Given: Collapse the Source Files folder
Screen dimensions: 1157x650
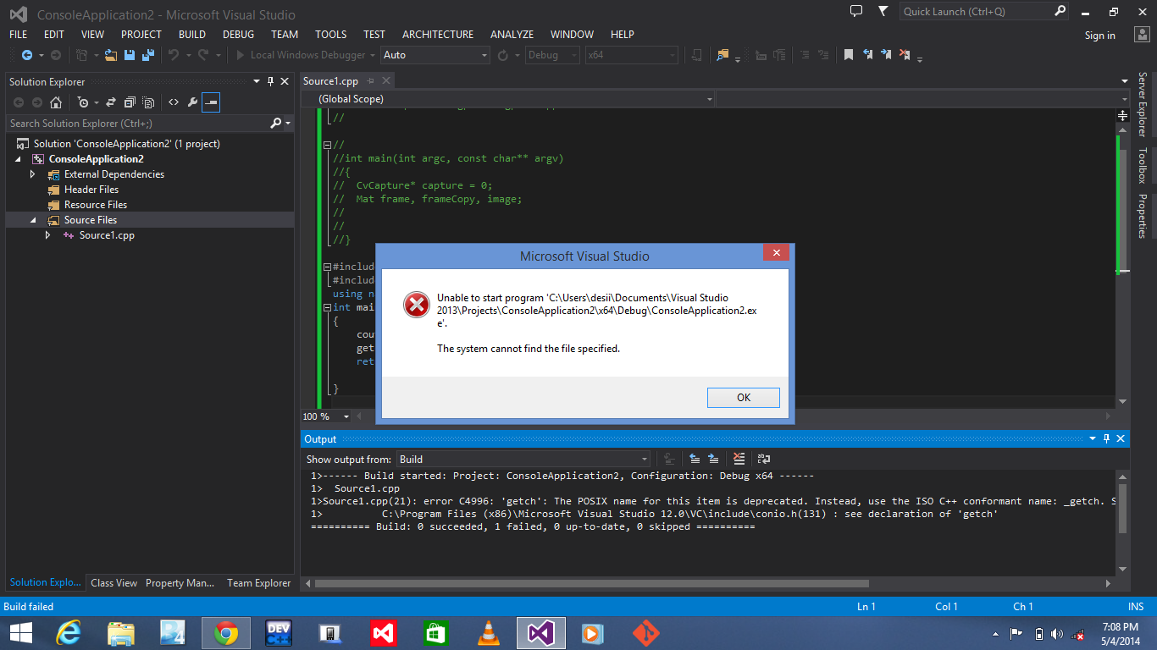Looking at the screenshot, I should coord(33,220).
